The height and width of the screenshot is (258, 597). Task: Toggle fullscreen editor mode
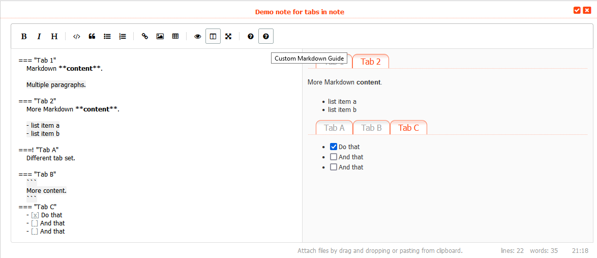pos(228,36)
